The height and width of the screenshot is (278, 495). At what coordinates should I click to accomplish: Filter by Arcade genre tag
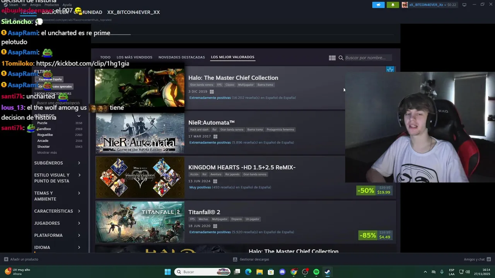coord(43,141)
